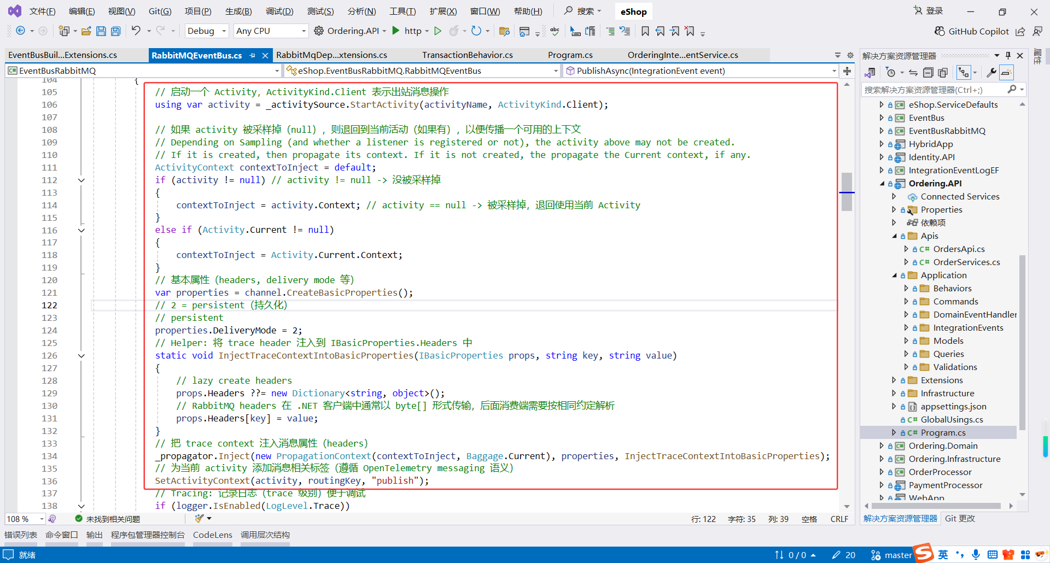Open Properties wrench icon in Solution Explorer
This screenshot has width=1050, height=563.
coord(991,73)
